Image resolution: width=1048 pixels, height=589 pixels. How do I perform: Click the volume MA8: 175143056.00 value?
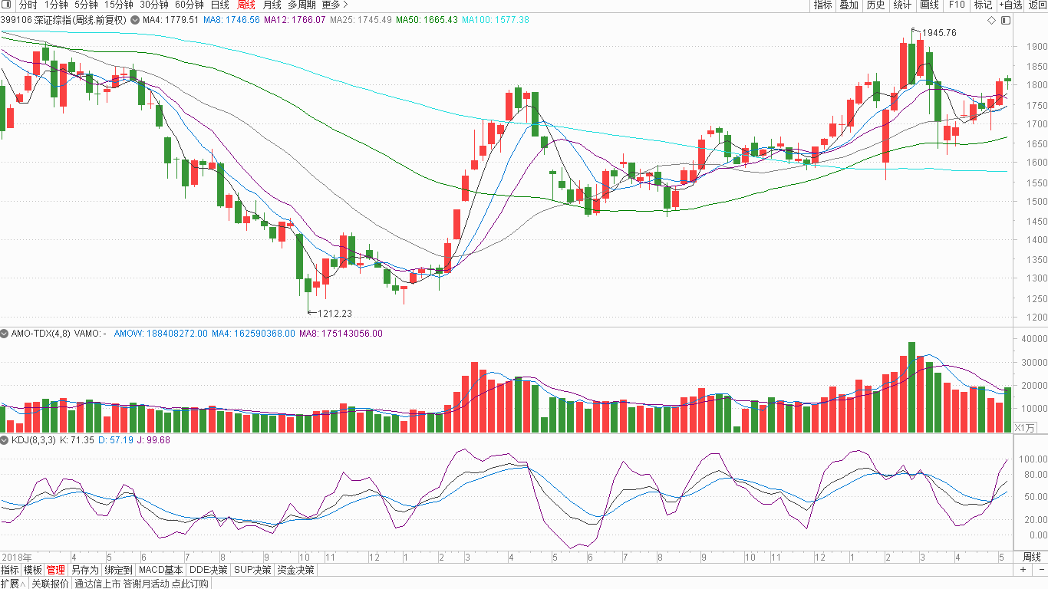tap(341, 334)
